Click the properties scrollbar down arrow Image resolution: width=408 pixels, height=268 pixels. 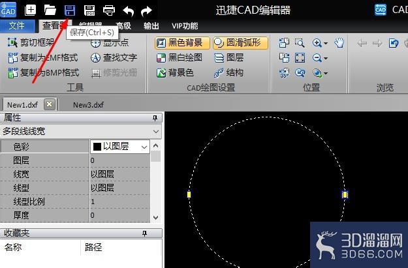coord(155,217)
